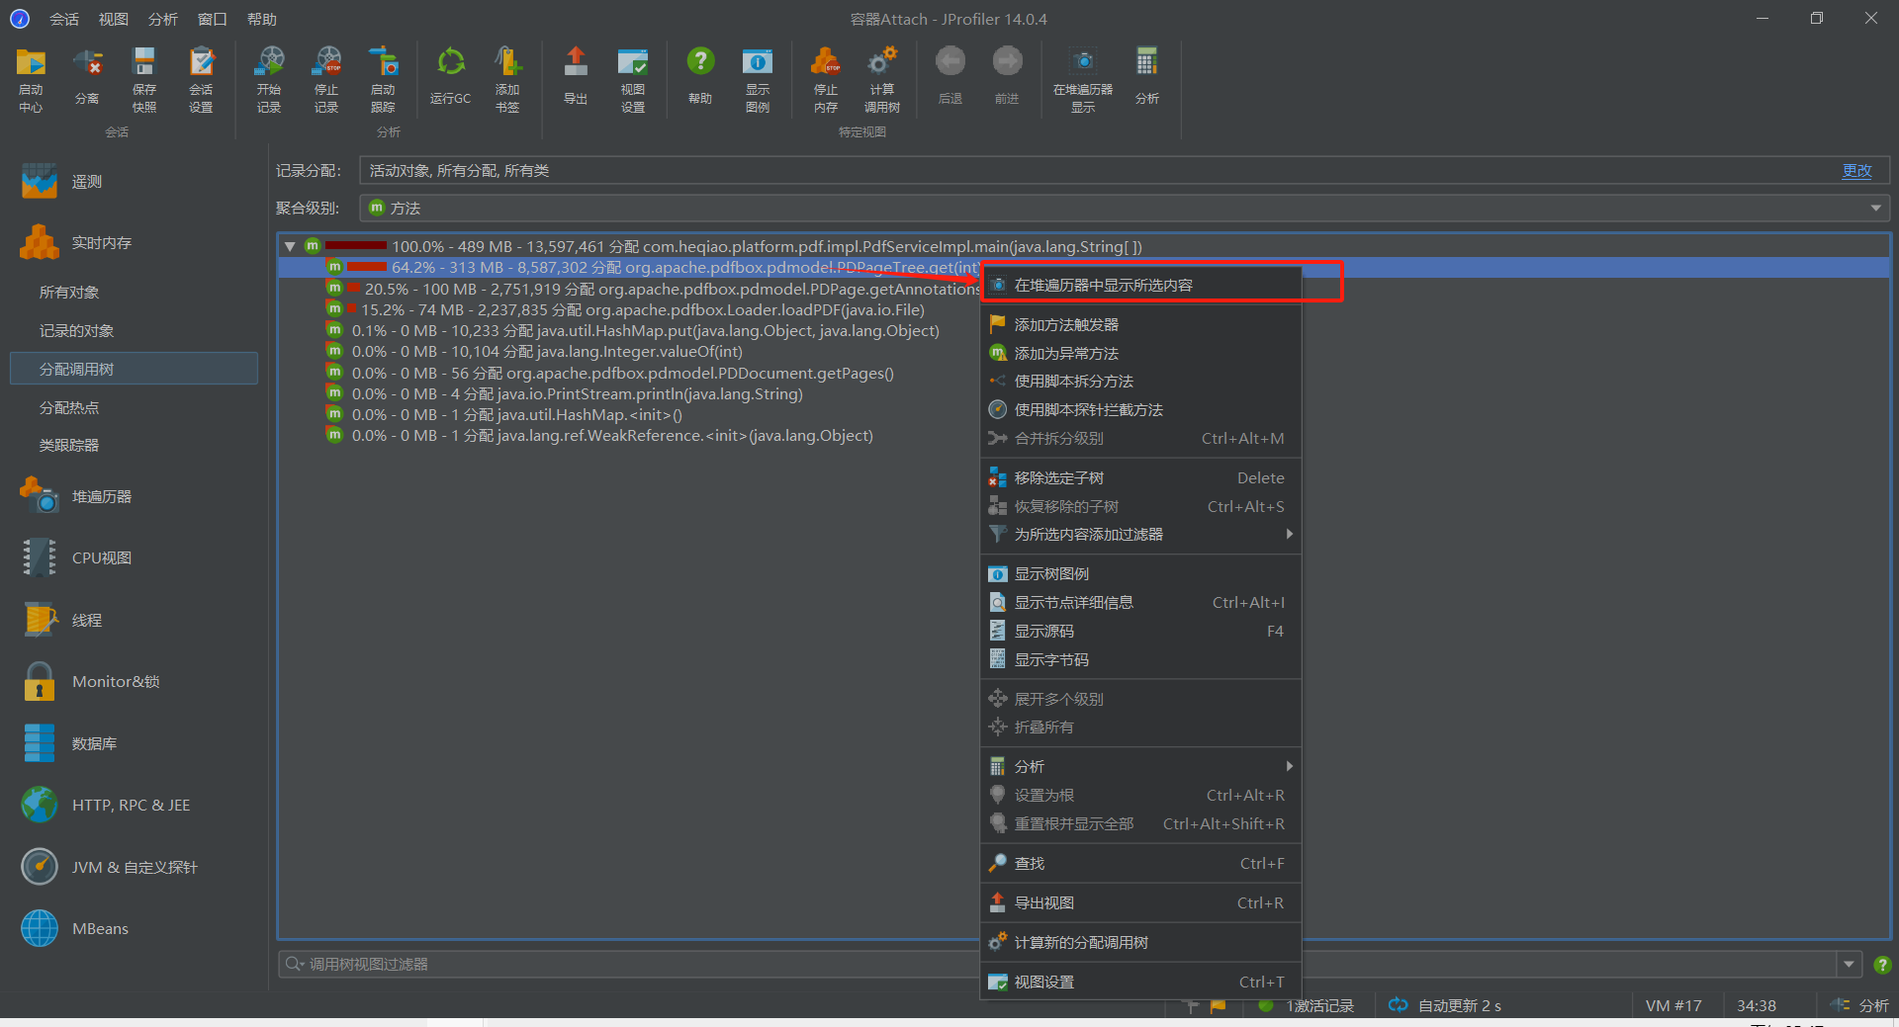Image resolution: width=1899 pixels, height=1027 pixels.
Task: Choose 显示节点详细信息 from context menu
Action: [1140, 602]
